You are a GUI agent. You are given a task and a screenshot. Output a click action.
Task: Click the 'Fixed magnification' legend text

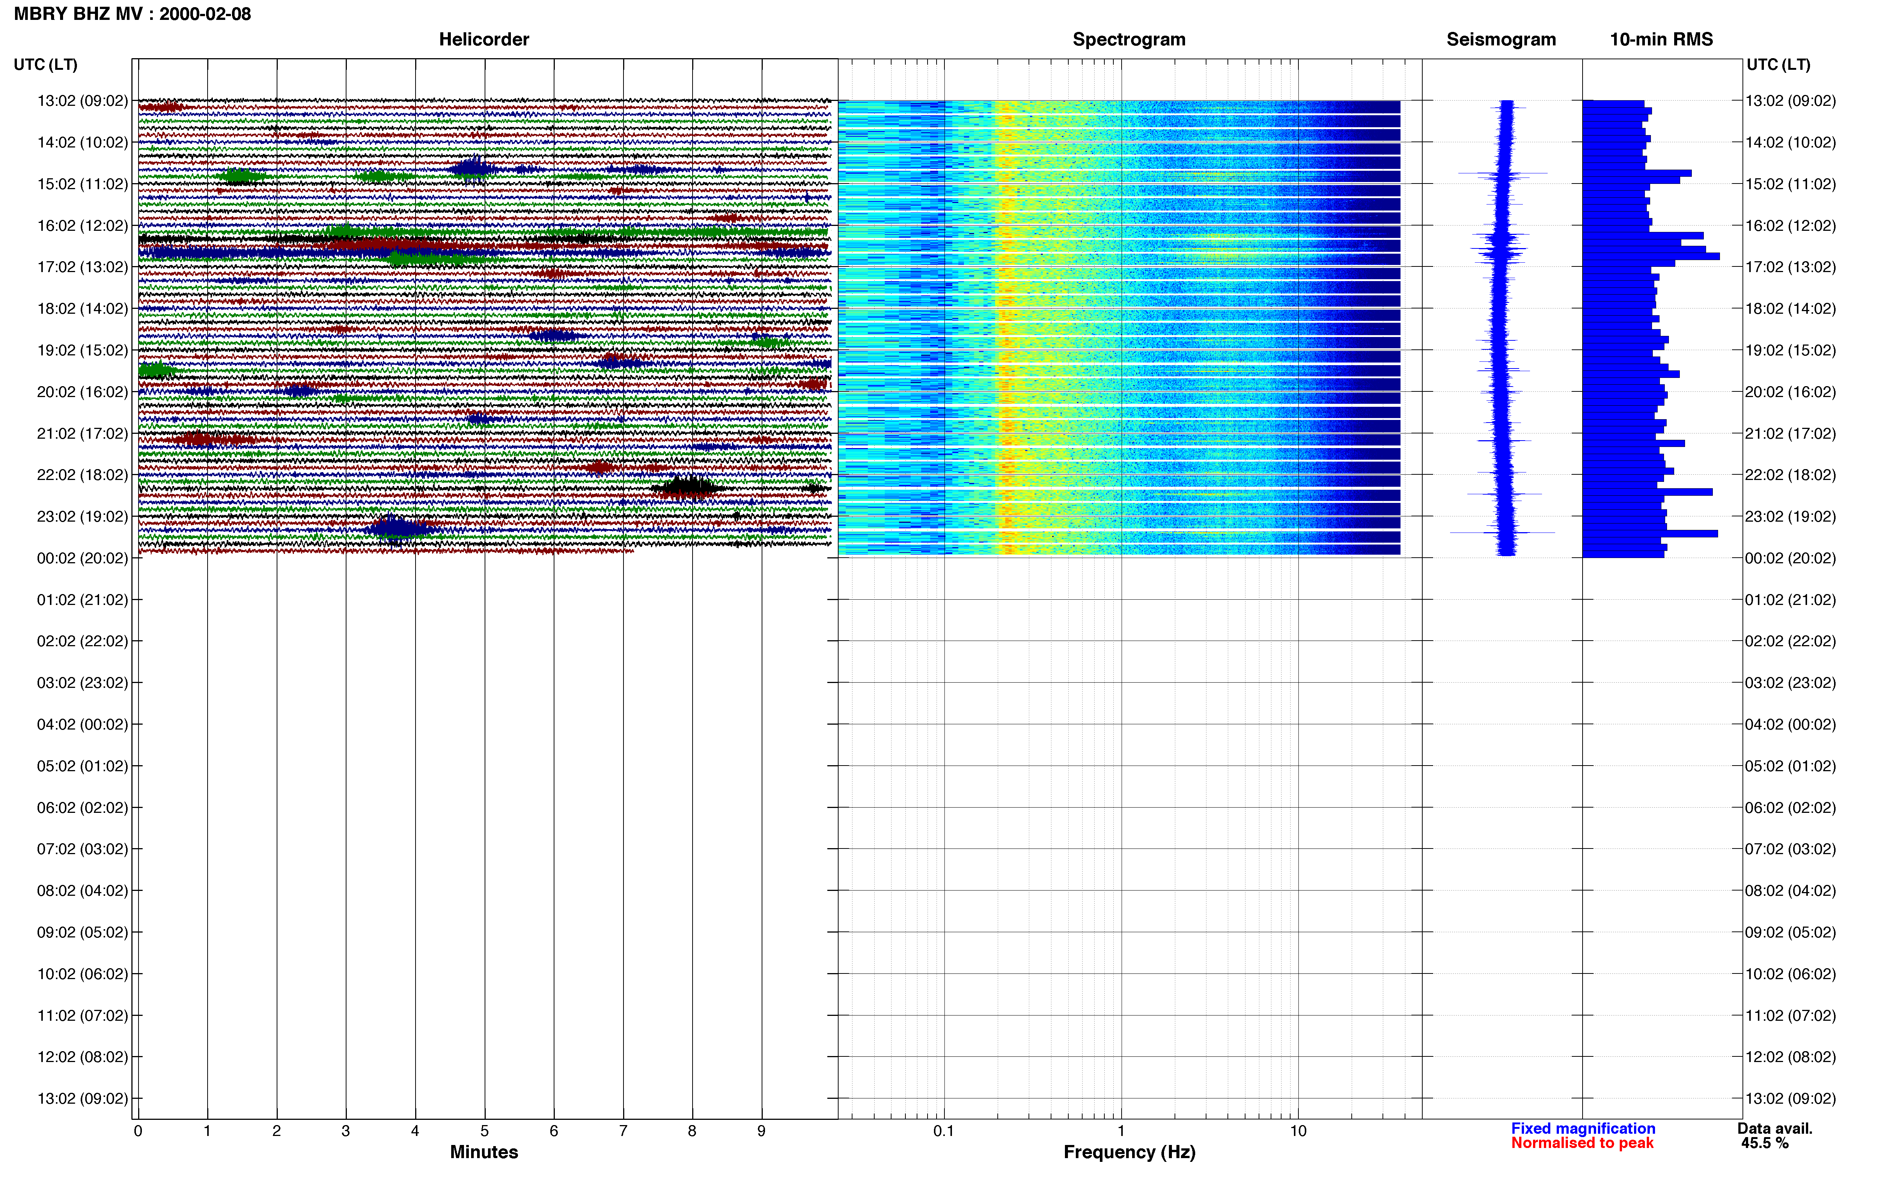1583,1128
